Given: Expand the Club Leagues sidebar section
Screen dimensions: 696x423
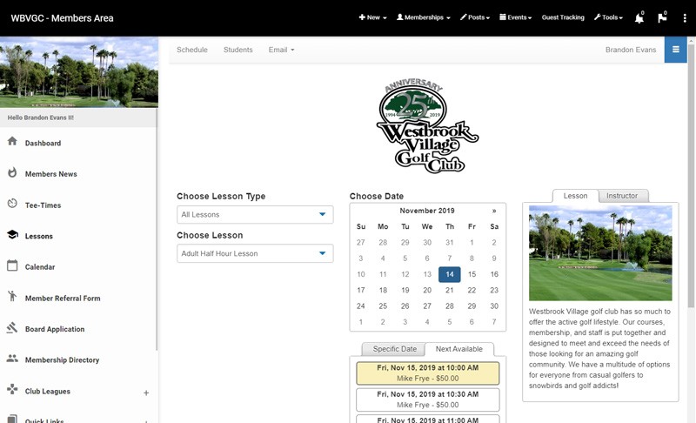Looking at the screenshot, I should click(x=146, y=393).
